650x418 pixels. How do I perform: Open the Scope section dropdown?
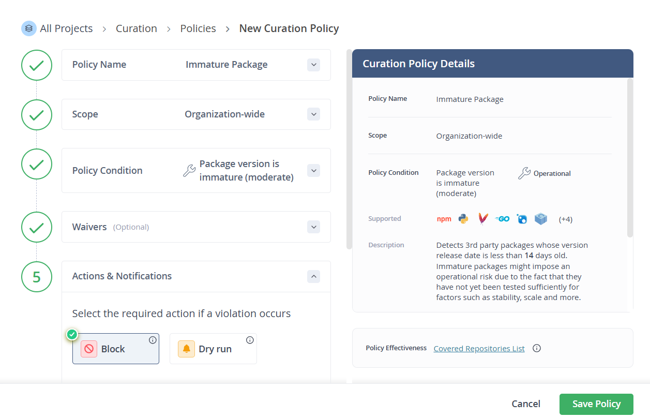point(313,114)
